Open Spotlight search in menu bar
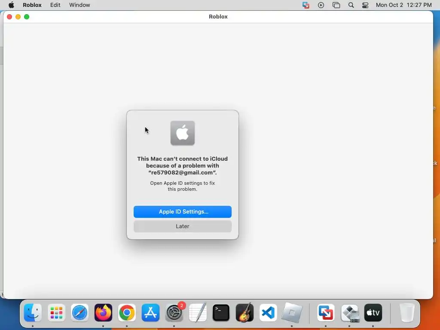440x330 pixels. 351,5
